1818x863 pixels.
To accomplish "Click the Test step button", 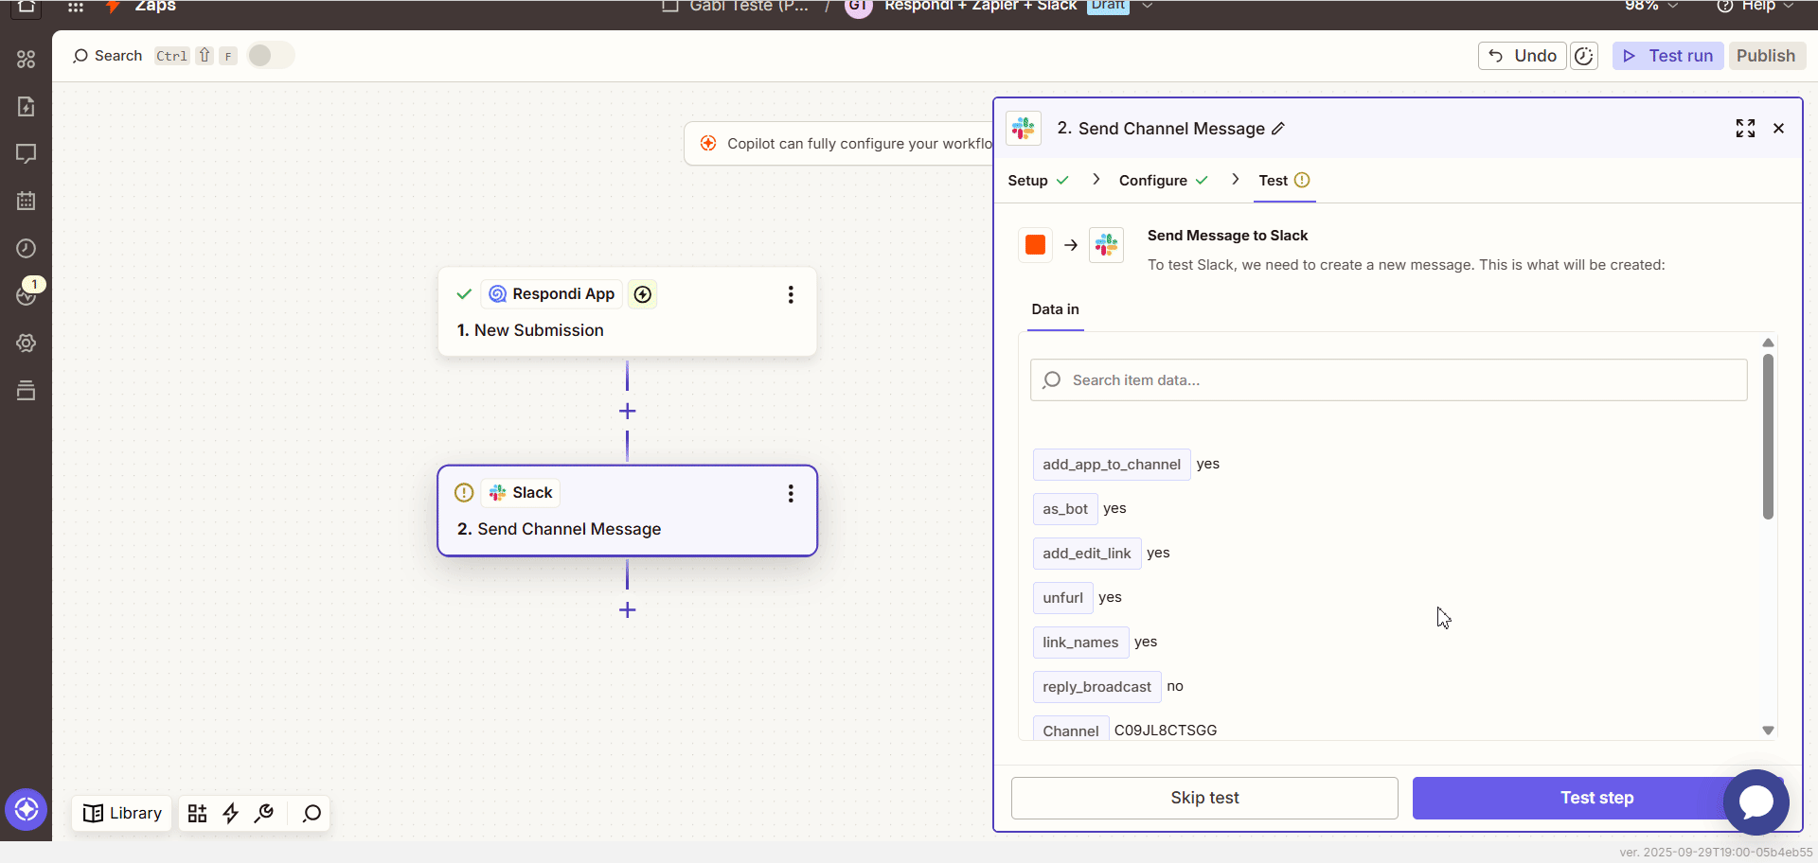I will pos(1596,798).
